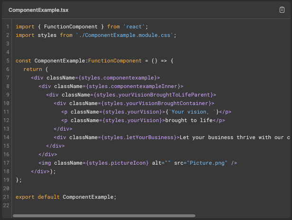
Task: Click the horizontal scrollbar under the code
Action: (x=104, y=216)
